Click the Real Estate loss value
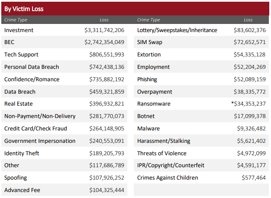271x198 pixels. click(107, 104)
